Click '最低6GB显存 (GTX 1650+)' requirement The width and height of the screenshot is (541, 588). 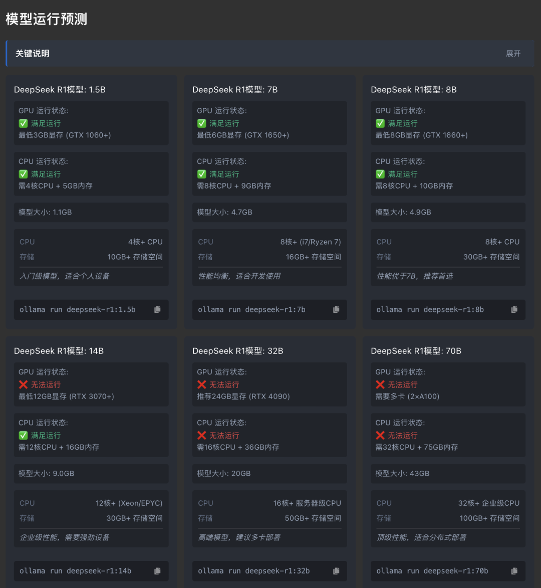tap(243, 135)
